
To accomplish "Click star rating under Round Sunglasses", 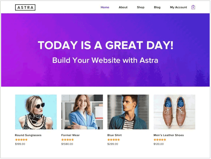I will pyautogui.click(x=21, y=140).
